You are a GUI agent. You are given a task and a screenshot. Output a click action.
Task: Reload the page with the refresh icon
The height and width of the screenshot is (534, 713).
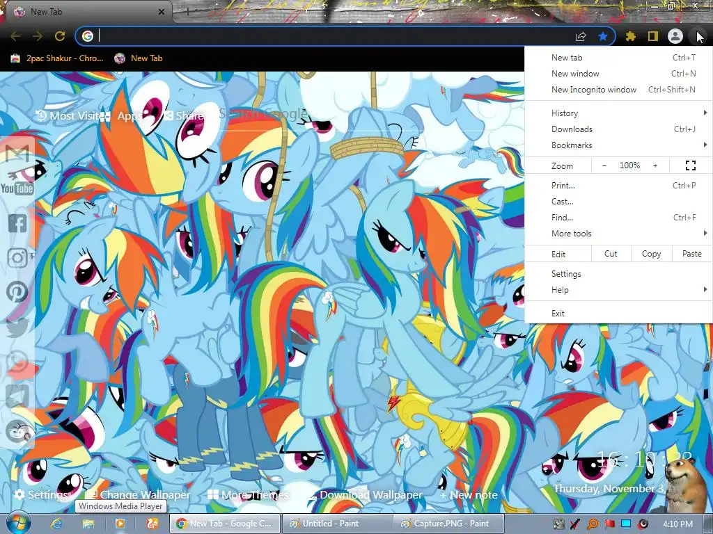60,36
